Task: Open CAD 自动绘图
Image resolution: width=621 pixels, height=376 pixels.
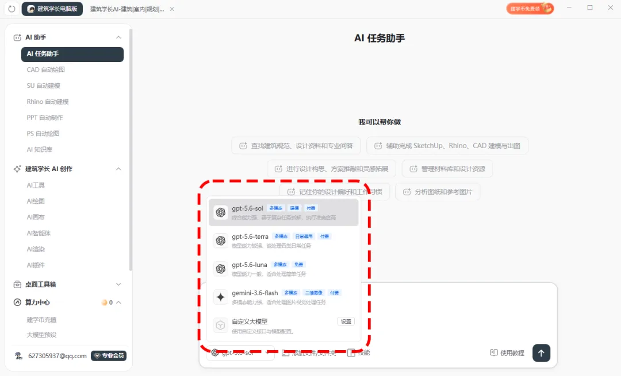Action: 45,69
